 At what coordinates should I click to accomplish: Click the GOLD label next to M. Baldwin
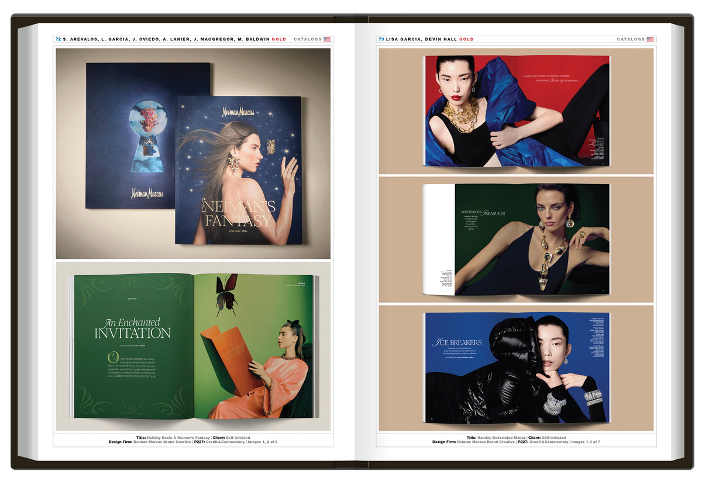click(x=279, y=39)
